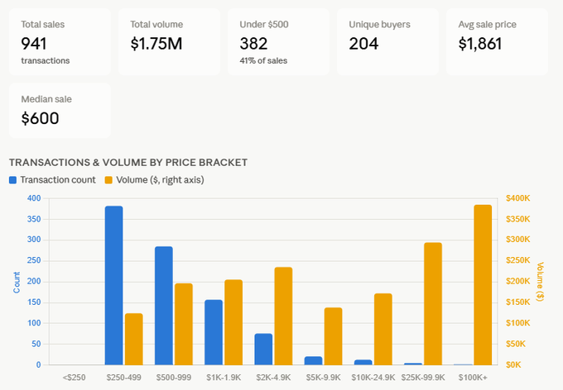Click the orange Volume legend swatch
This screenshot has height=390, width=563.
click(108, 180)
